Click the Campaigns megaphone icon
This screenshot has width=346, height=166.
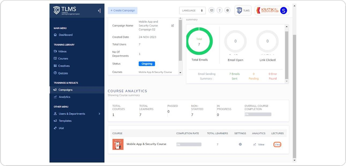point(55,90)
